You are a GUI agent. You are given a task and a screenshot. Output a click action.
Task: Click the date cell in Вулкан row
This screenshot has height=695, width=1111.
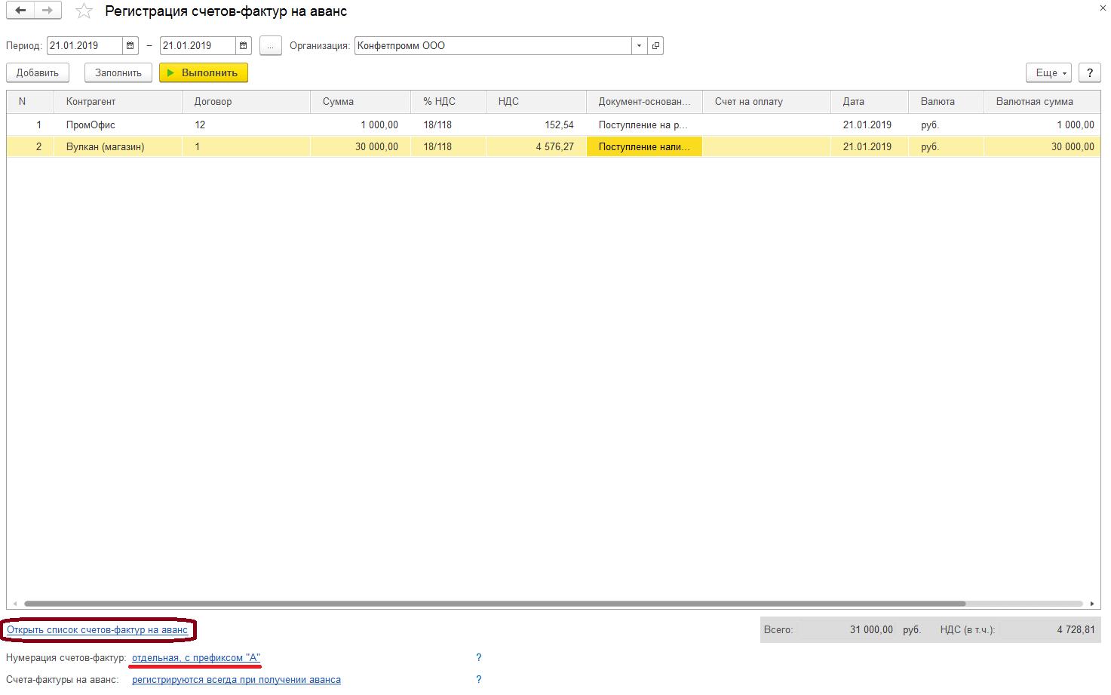[x=870, y=146]
